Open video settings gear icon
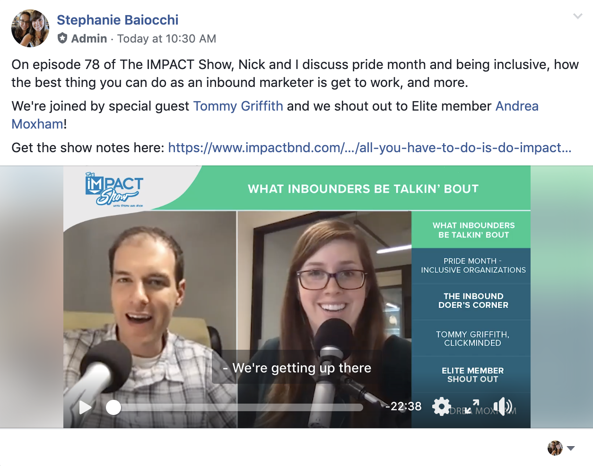This screenshot has width=593, height=466. [441, 406]
